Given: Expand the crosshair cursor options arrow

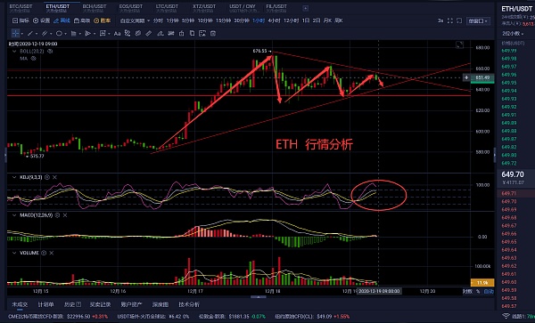Looking at the screenshot, I should point(22,34).
